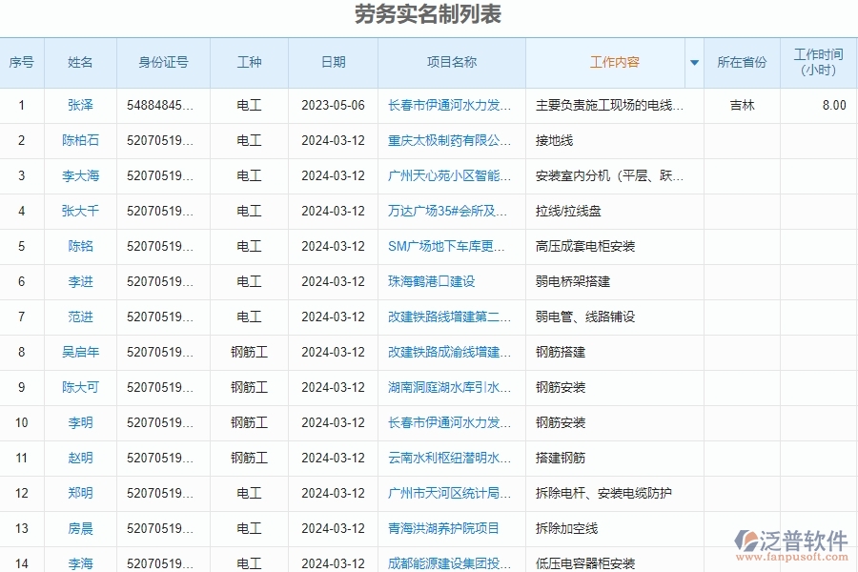Screen dimensions: 858x572
Task: Open worker 陈柏石's detail link
Action: pos(80,140)
